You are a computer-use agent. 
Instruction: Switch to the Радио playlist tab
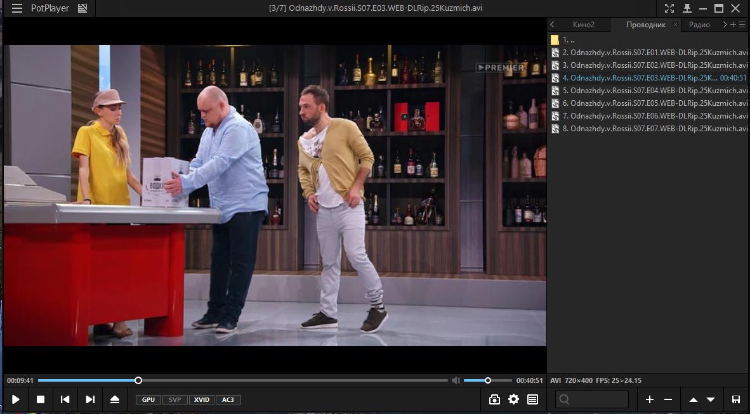(x=699, y=25)
